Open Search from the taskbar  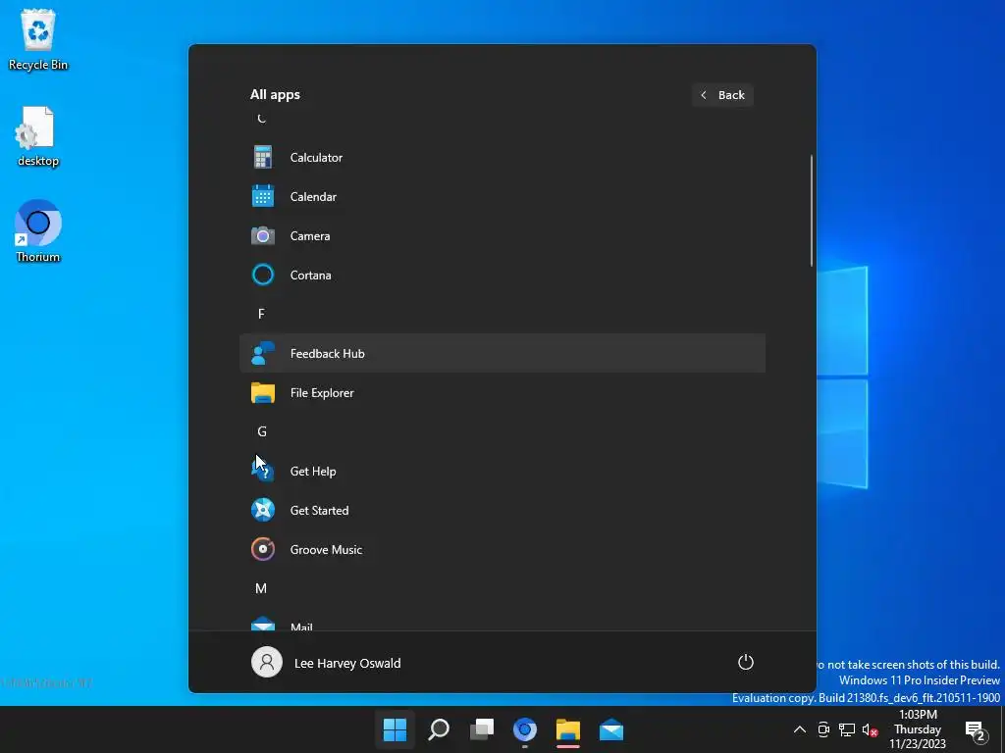point(439,729)
